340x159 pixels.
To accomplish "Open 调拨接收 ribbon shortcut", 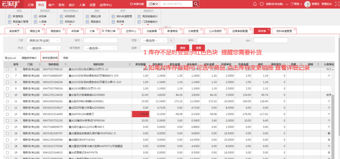I will [94, 22].
